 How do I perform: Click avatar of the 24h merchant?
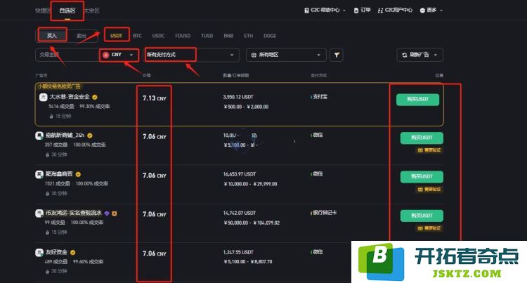click(39, 136)
